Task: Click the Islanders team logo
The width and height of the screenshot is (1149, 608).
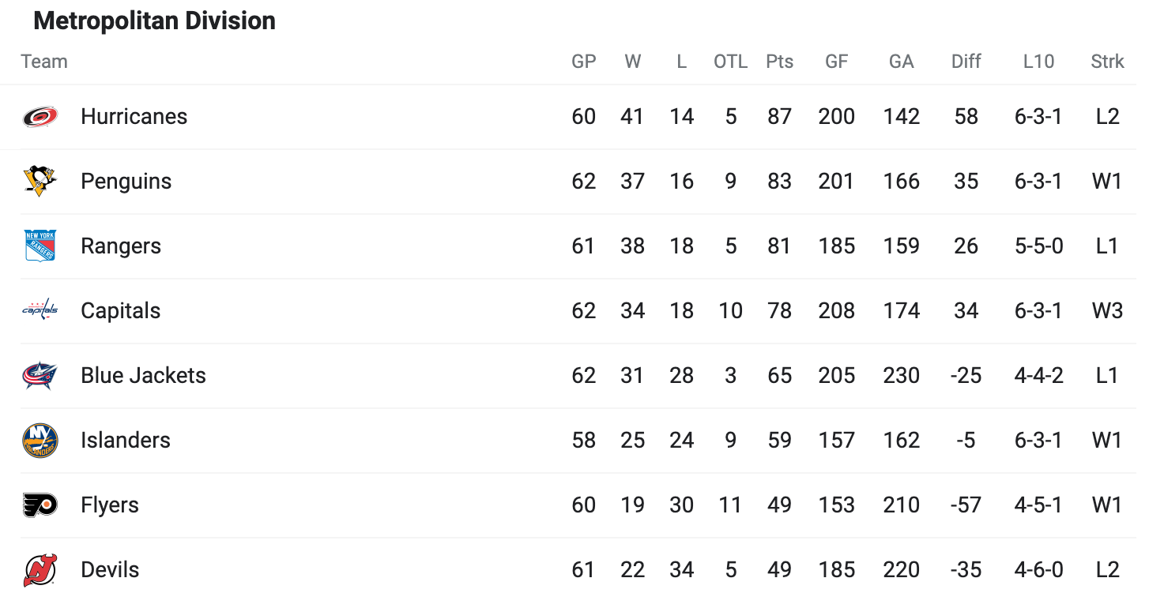Action: click(x=40, y=441)
